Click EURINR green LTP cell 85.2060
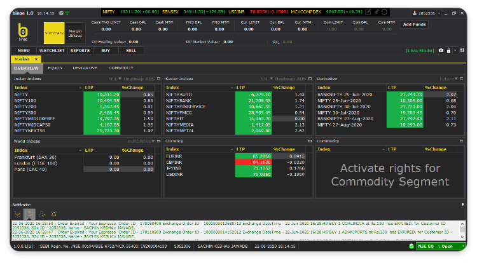477x263 pixels. click(x=253, y=156)
